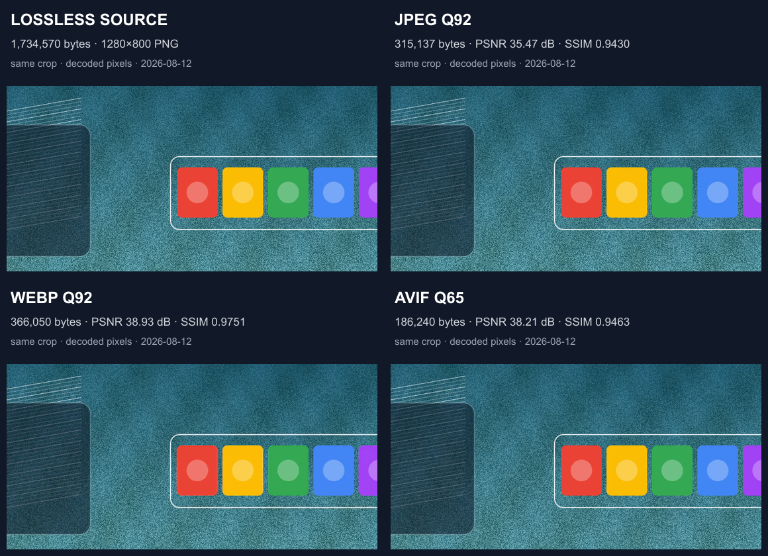Click the JPEG Q92 heading
The width and height of the screenshot is (768, 556).
(x=433, y=20)
